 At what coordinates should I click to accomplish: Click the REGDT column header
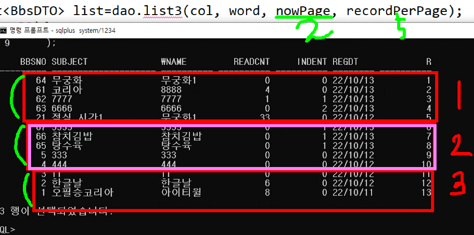pos(345,62)
